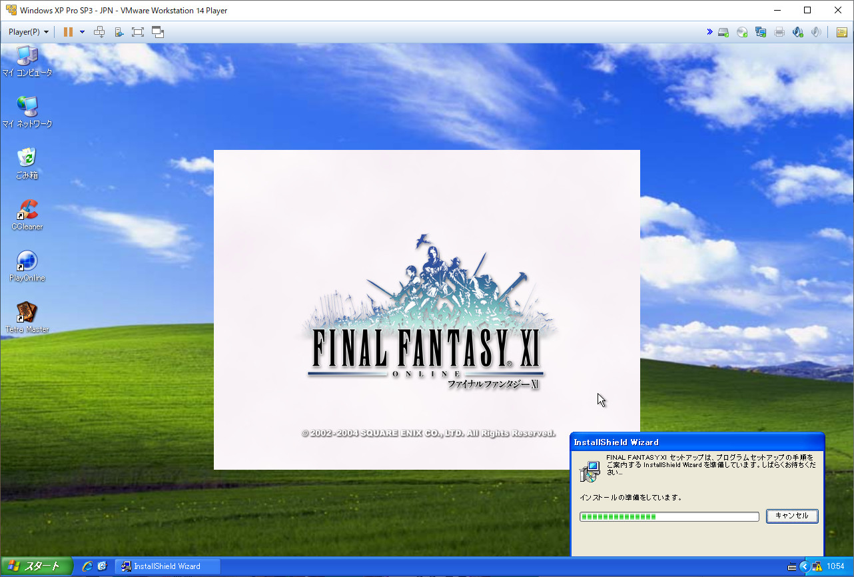Select the CCleaner desktop shortcut

(27, 215)
